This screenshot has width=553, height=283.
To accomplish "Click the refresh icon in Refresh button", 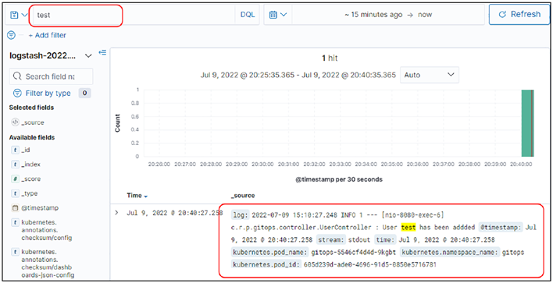I will click(502, 15).
